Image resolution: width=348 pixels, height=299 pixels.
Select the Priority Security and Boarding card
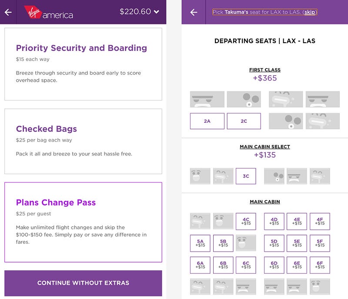pos(83,64)
